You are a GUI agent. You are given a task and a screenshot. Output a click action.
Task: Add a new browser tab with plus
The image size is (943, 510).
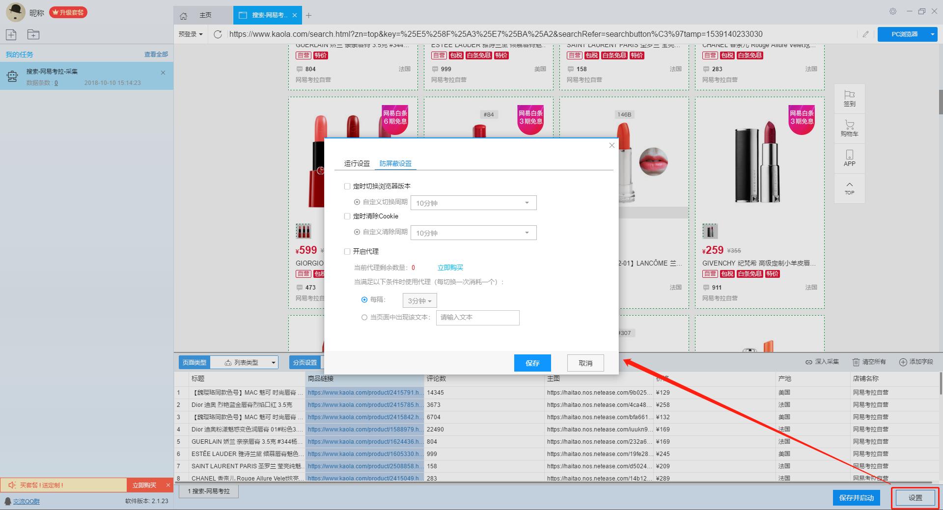[308, 16]
